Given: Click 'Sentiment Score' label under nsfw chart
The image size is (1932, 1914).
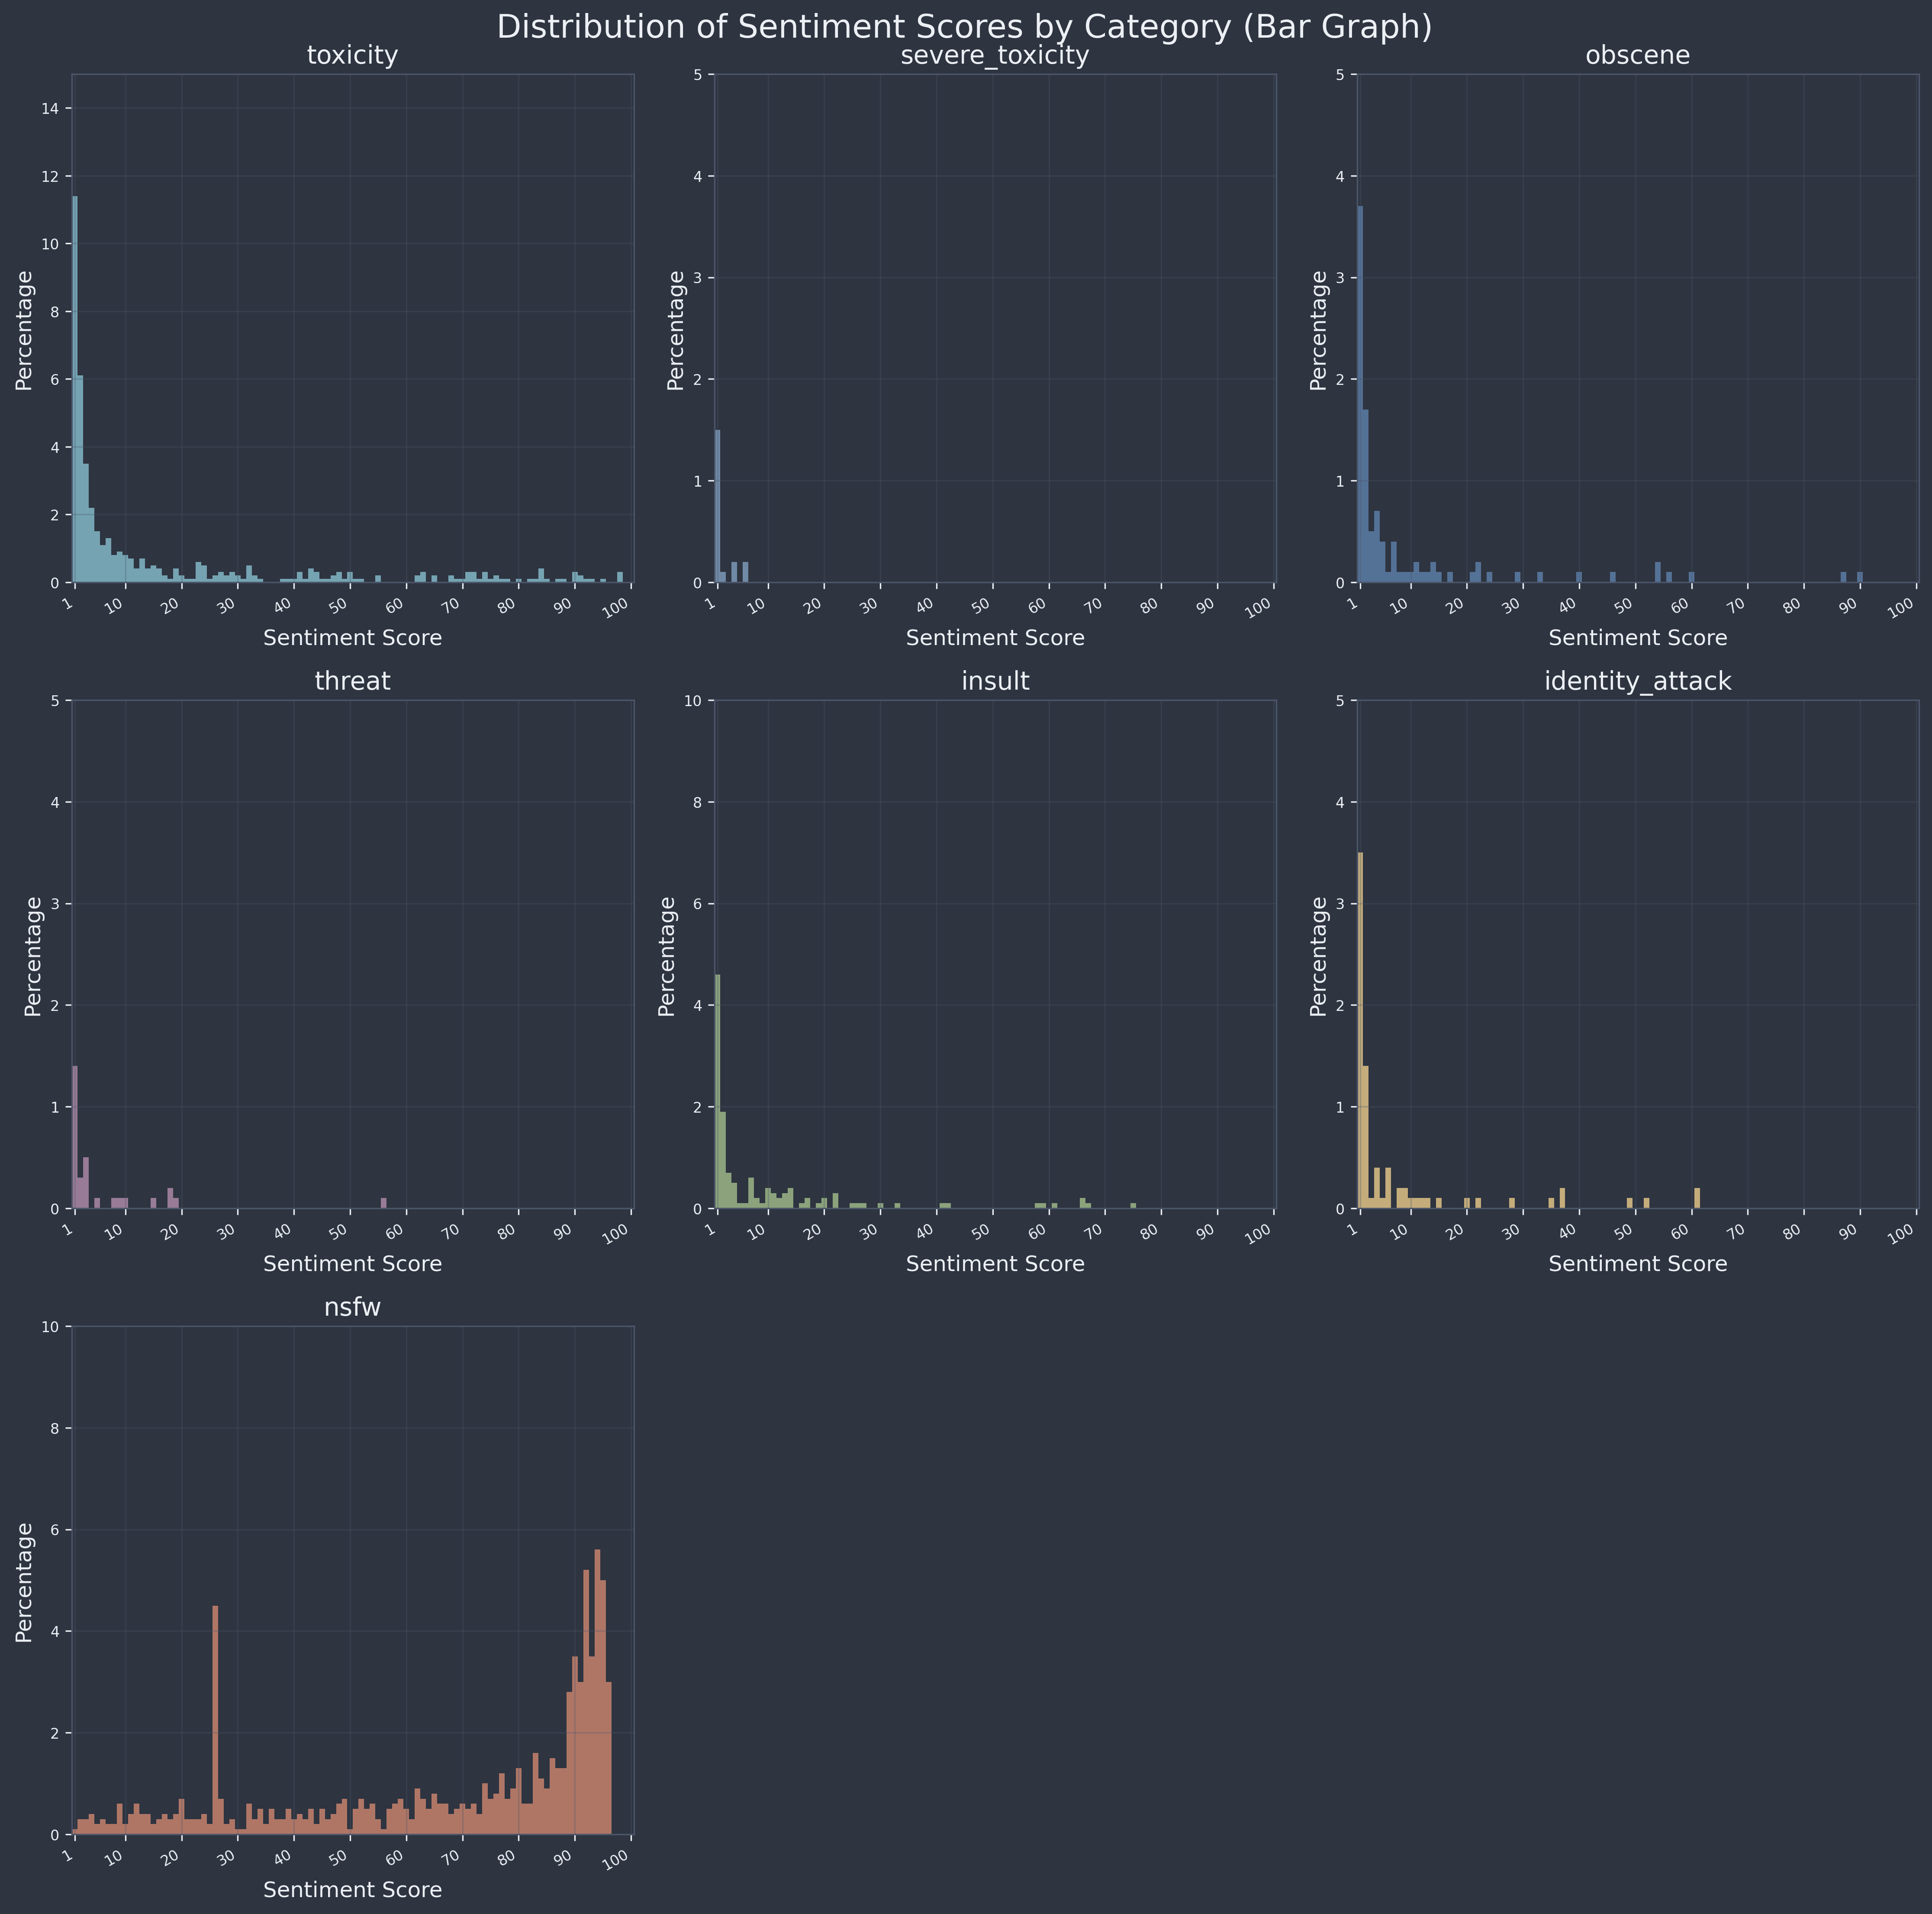Looking at the screenshot, I should pos(352,1890).
